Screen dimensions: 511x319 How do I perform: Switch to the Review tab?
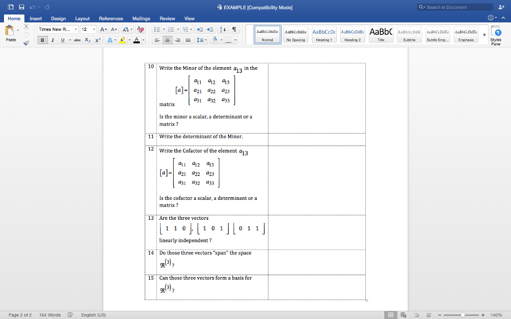167,18
